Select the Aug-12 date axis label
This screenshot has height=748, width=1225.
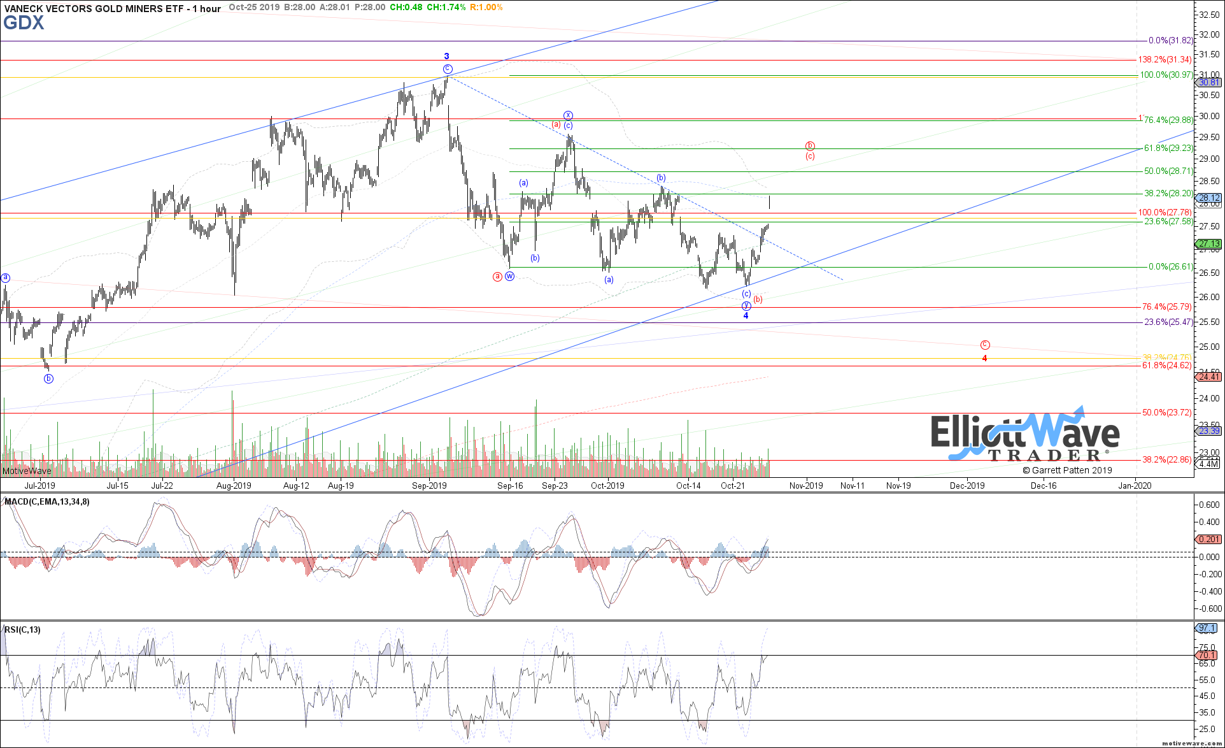click(x=296, y=485)
